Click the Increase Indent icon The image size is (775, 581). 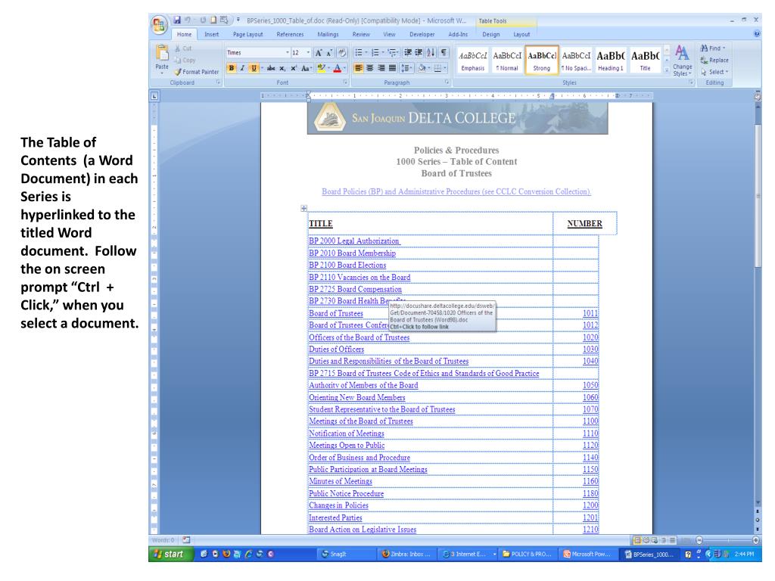419,52
